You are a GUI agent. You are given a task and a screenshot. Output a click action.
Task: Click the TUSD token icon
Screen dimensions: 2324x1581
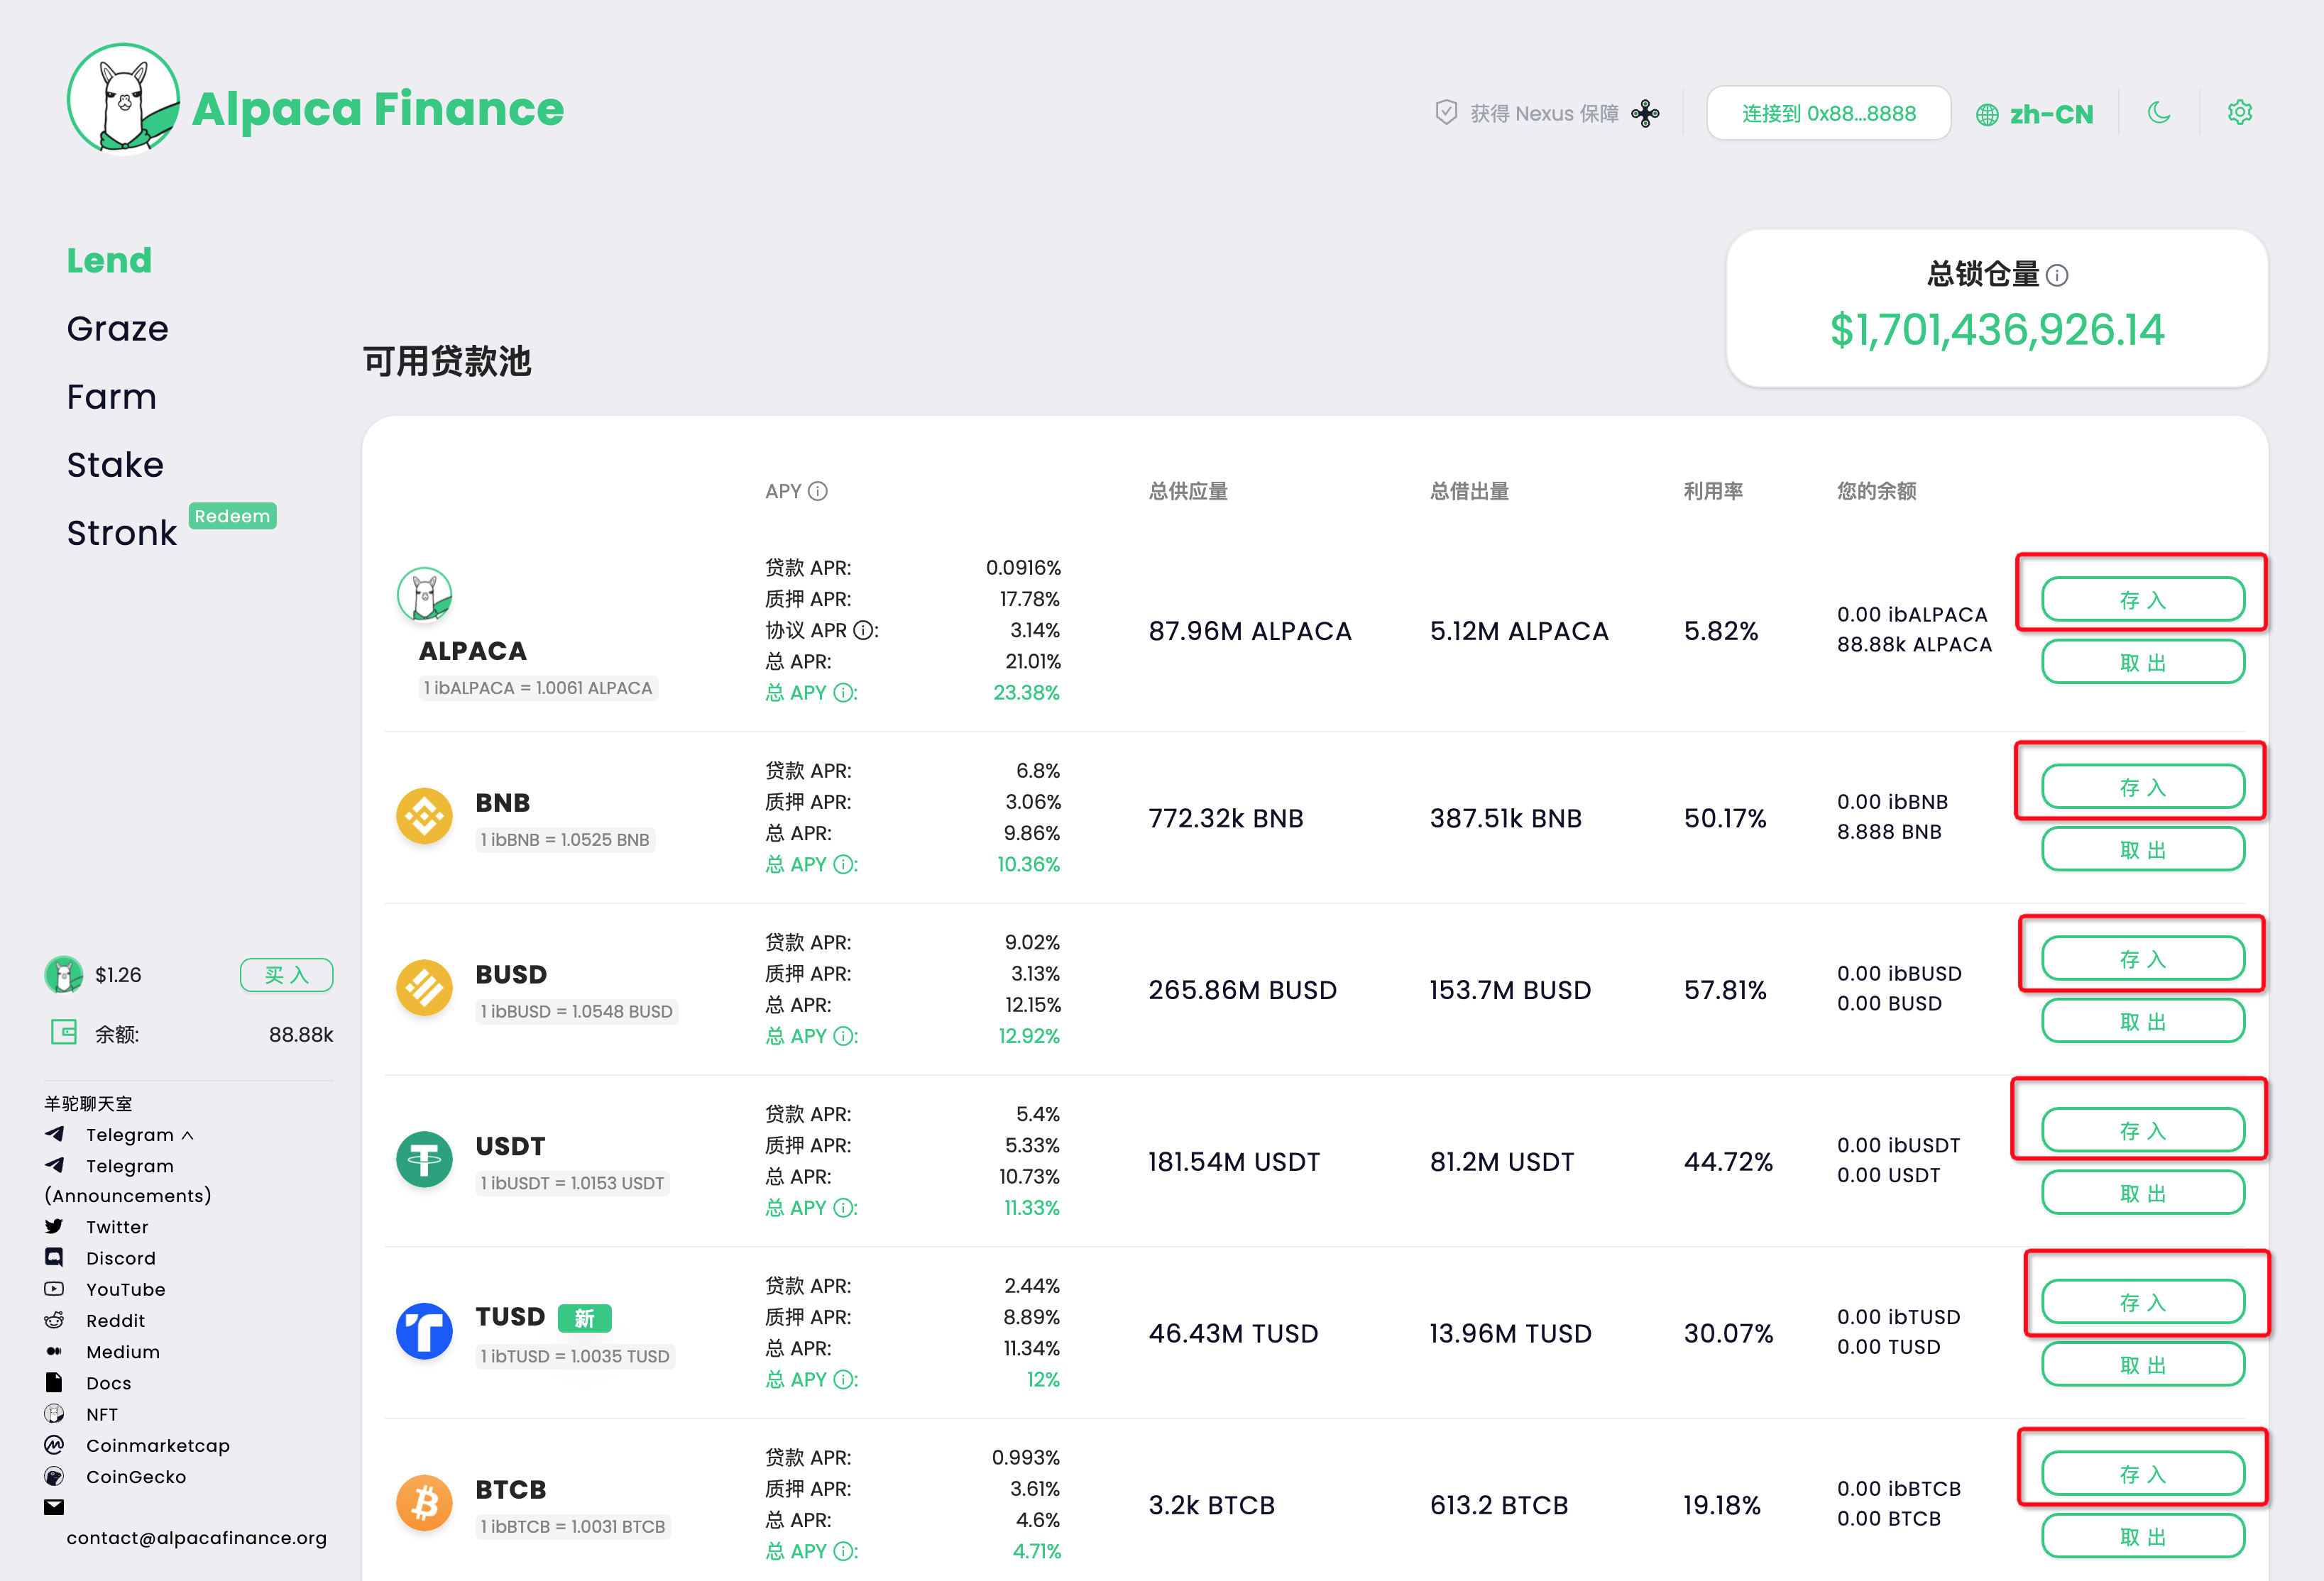(x=425, y=1332)
